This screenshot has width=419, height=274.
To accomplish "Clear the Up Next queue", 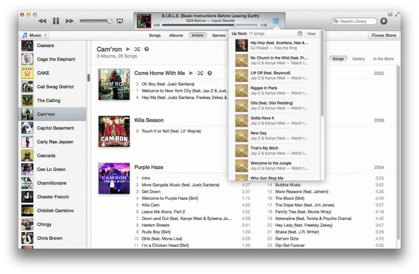I will pos(312,33).
